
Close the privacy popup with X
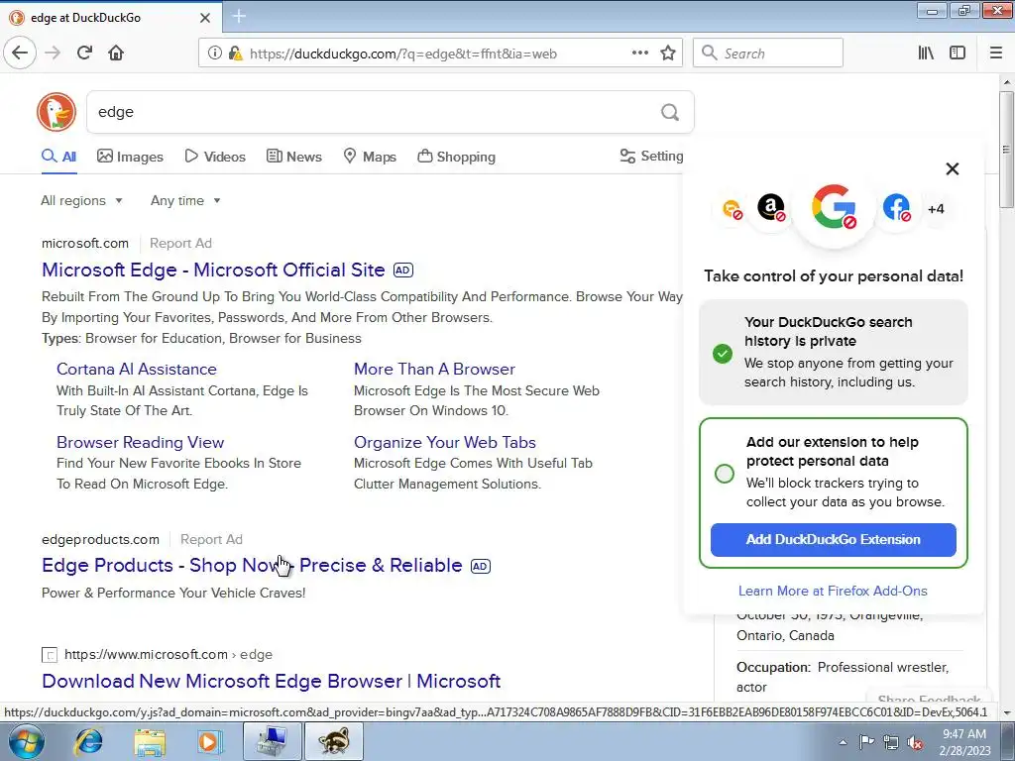coord(953,168)
